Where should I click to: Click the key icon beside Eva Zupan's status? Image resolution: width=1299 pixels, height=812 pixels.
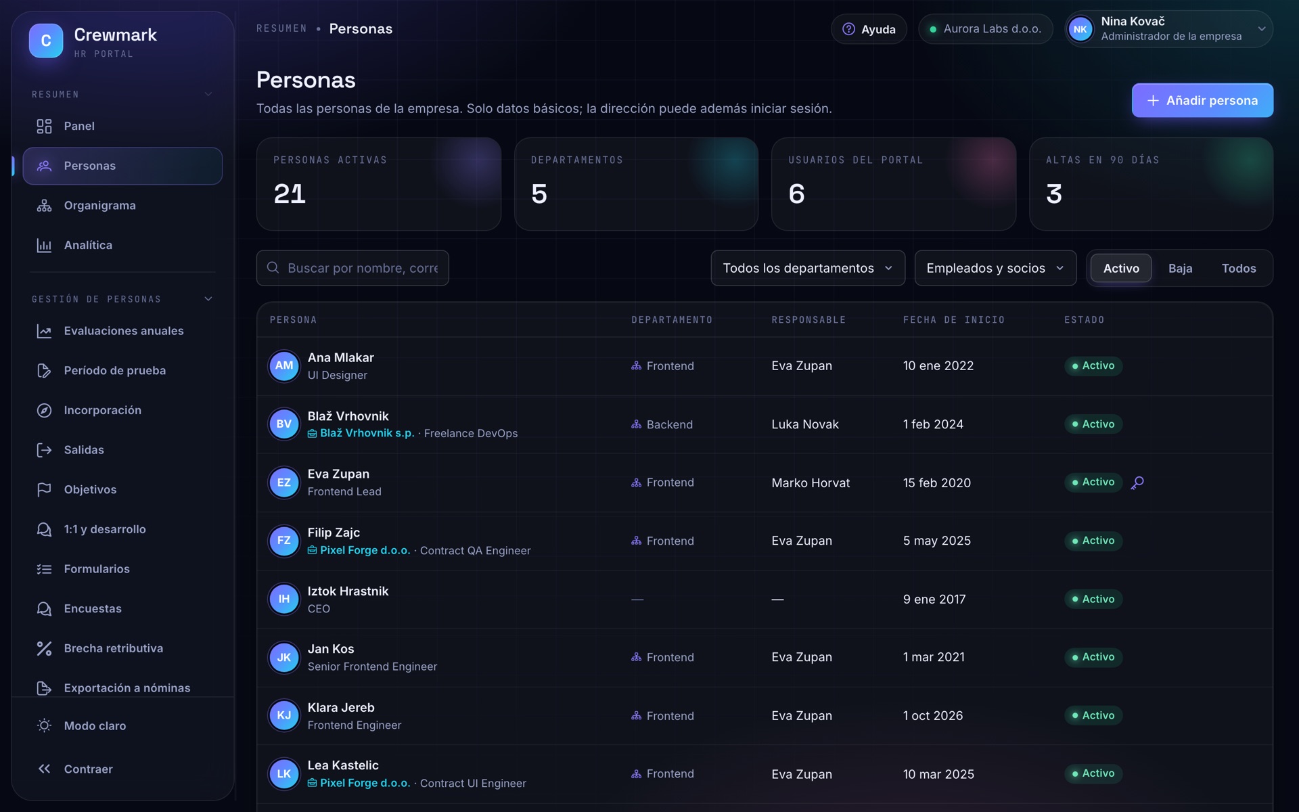coord(1137,482)
